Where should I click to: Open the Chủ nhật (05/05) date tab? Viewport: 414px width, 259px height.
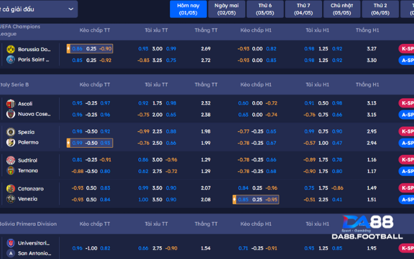tap(343, 8)
